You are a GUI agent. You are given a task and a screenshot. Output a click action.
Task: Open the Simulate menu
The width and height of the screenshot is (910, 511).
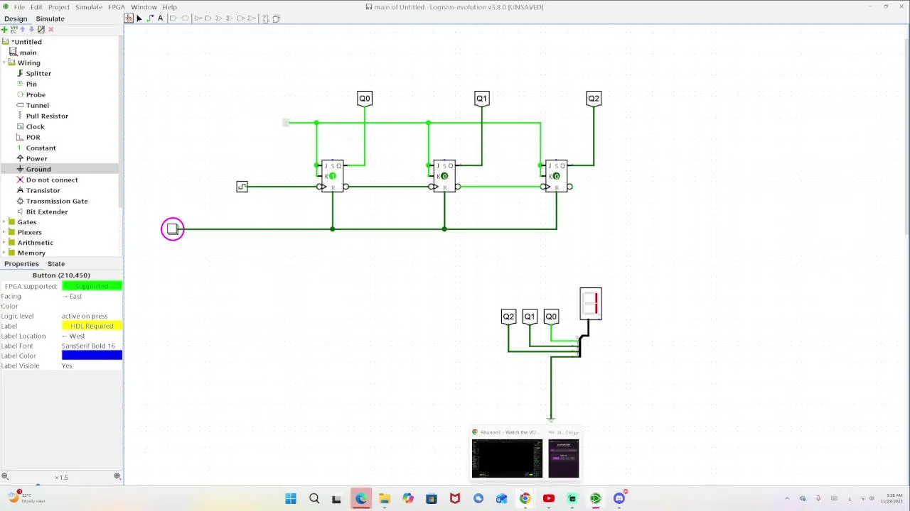coord(89,7)
